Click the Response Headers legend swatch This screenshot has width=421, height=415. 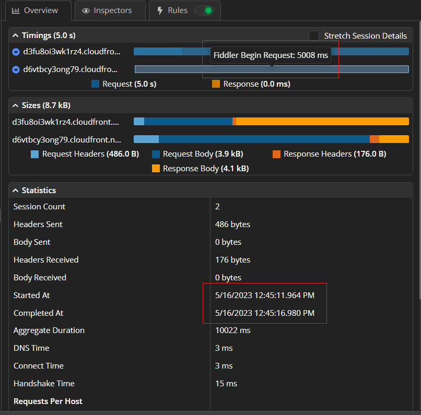[276, 154]
